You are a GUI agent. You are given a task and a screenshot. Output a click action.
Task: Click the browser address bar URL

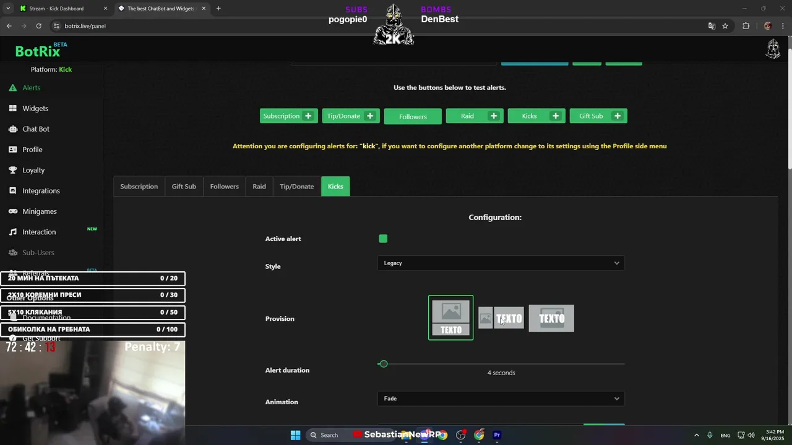click(x=85, y=26)
